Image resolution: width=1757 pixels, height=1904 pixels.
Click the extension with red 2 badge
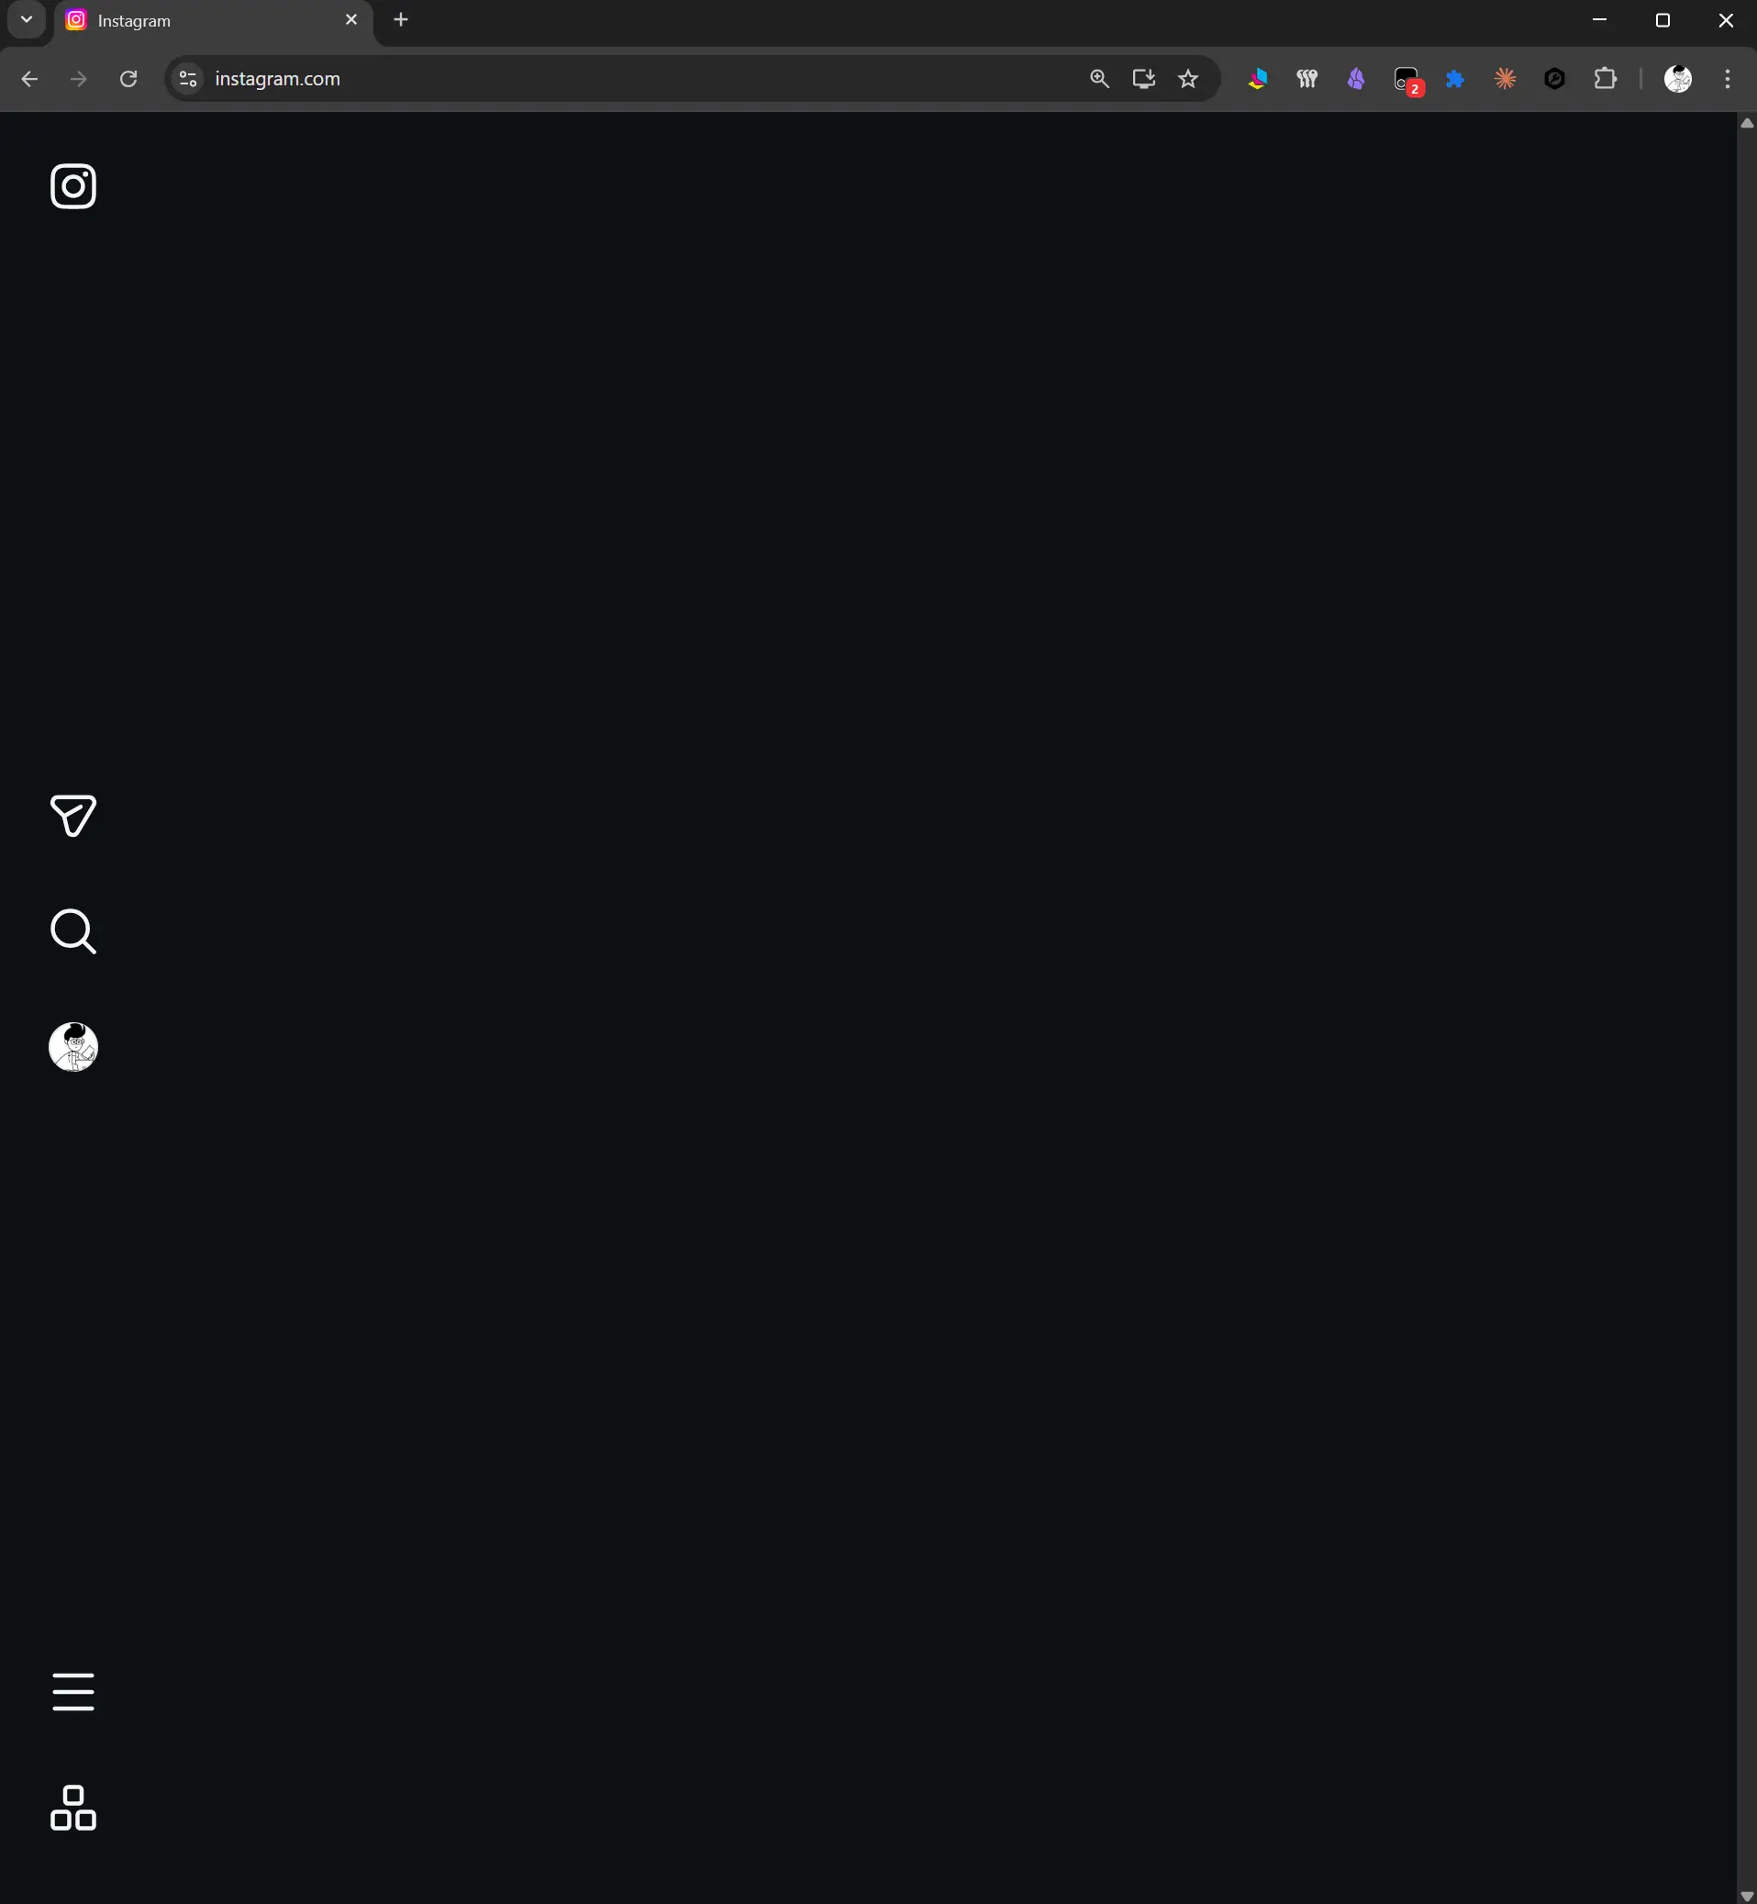(x=1407, y=81)
